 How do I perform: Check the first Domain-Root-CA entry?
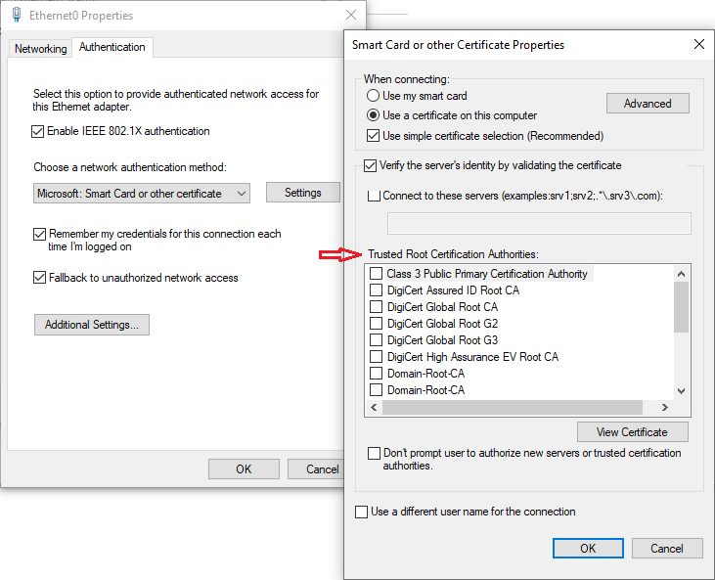pos(376,374)
